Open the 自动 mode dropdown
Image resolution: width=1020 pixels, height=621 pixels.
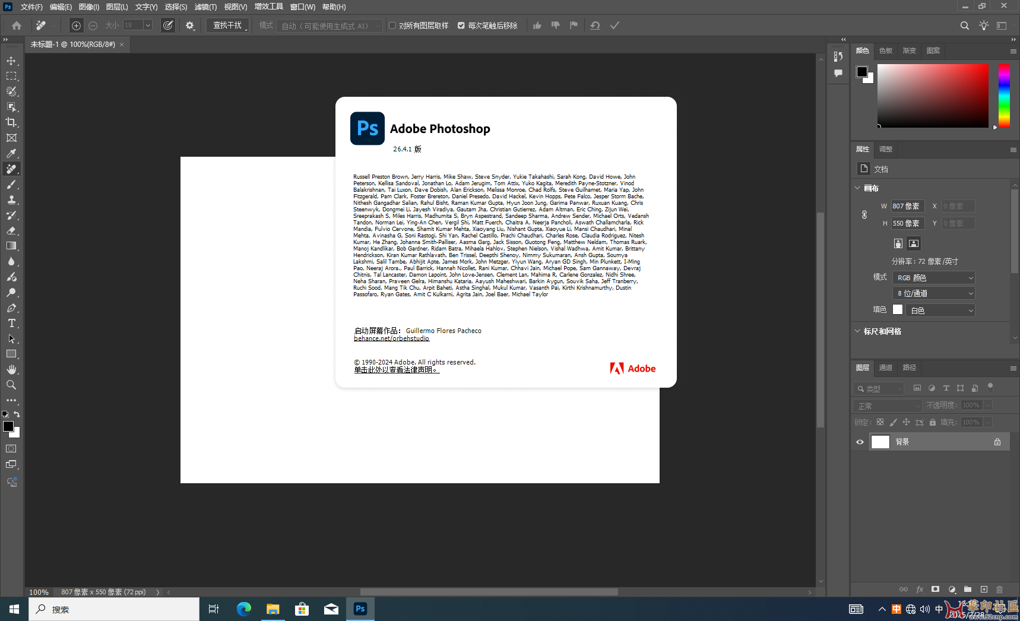point(330,26)
